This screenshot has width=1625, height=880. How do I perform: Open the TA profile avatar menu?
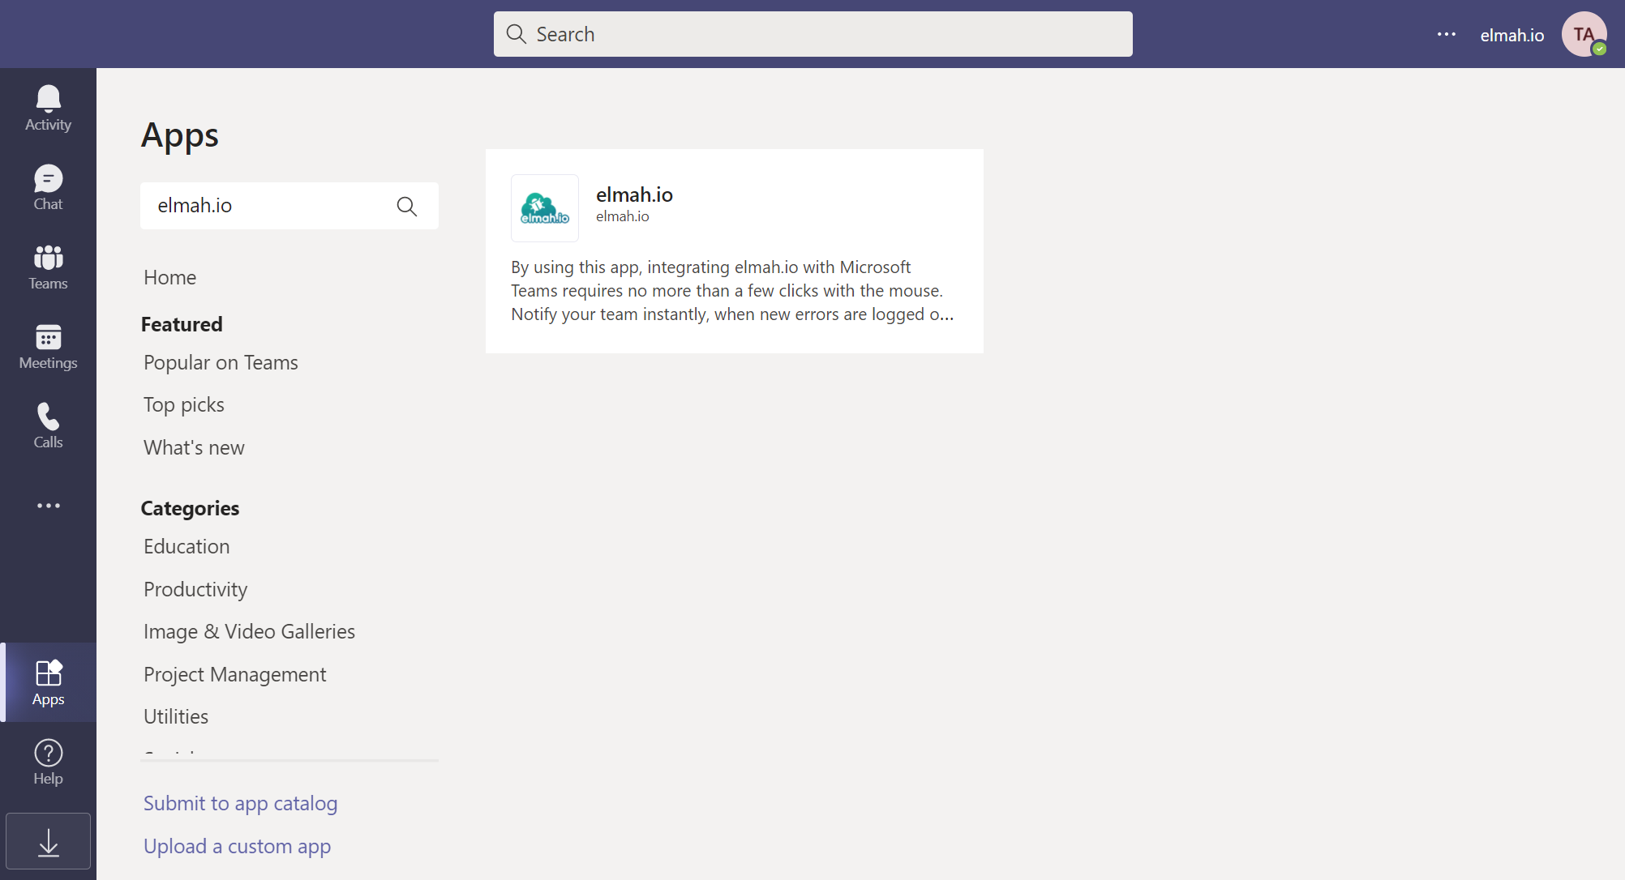1584,34
